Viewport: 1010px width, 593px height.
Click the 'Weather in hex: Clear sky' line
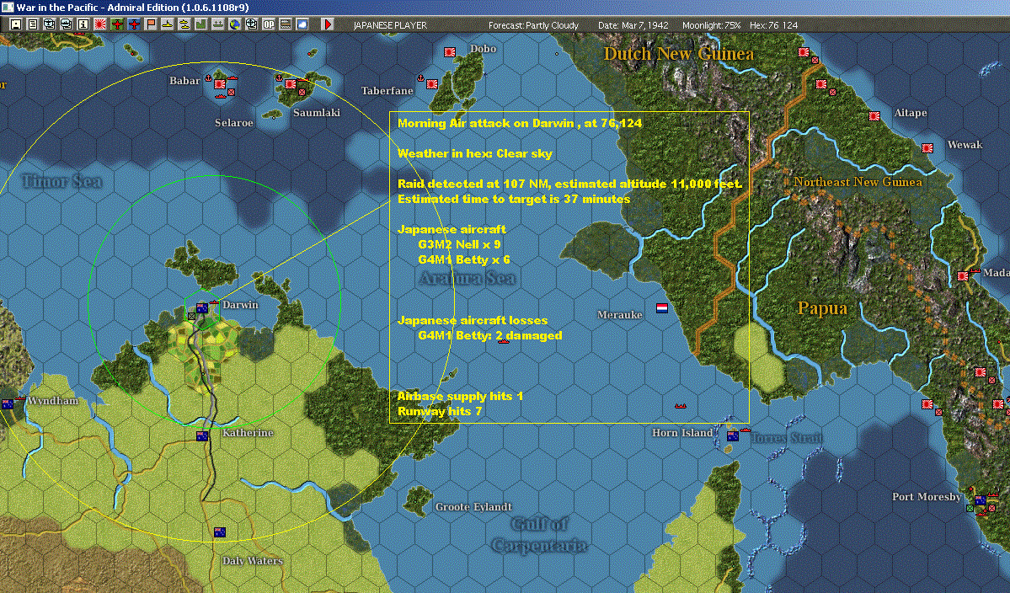[x=475, y=153]
